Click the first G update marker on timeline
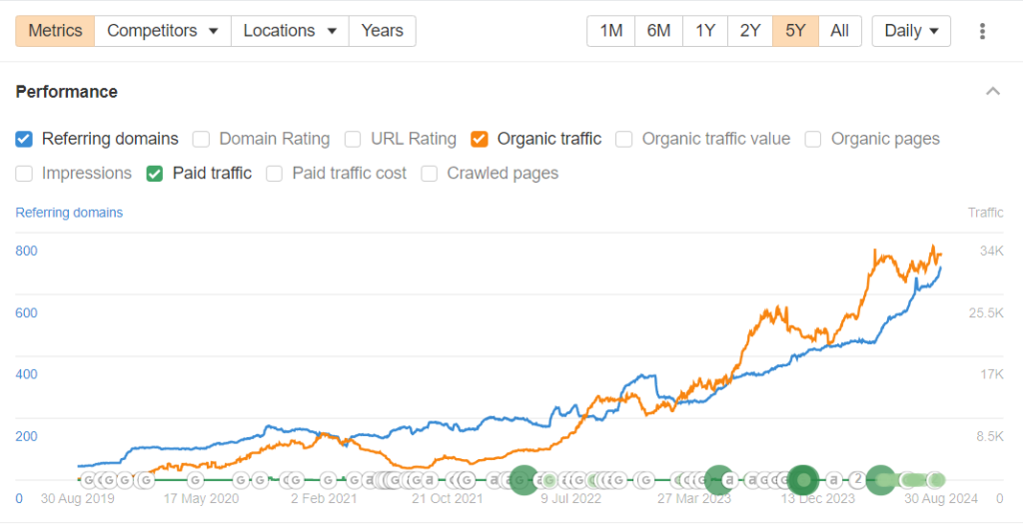Screen dimensions: 1023x527 click(87, 481)
